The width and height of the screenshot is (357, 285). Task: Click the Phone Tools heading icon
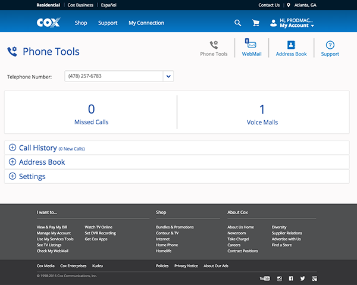12,51
